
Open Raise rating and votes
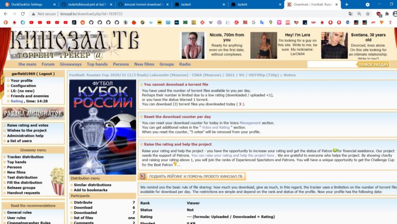(x=28, y=125)
